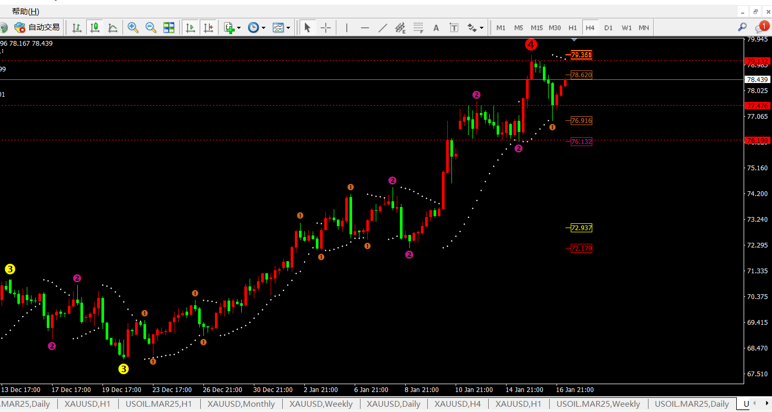The height and width of the screenshot is (412, 772).
Task: Open the USOIL.MAR25,Weekly chart tab
Action: pyautogui.click(x=598, y=404)
